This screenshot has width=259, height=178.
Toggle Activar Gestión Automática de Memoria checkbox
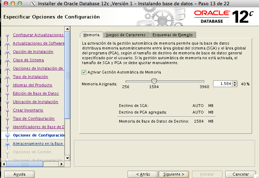pos(84,72)
